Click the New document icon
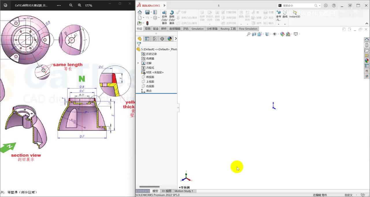Screen dimensions: 370x197 140,18
